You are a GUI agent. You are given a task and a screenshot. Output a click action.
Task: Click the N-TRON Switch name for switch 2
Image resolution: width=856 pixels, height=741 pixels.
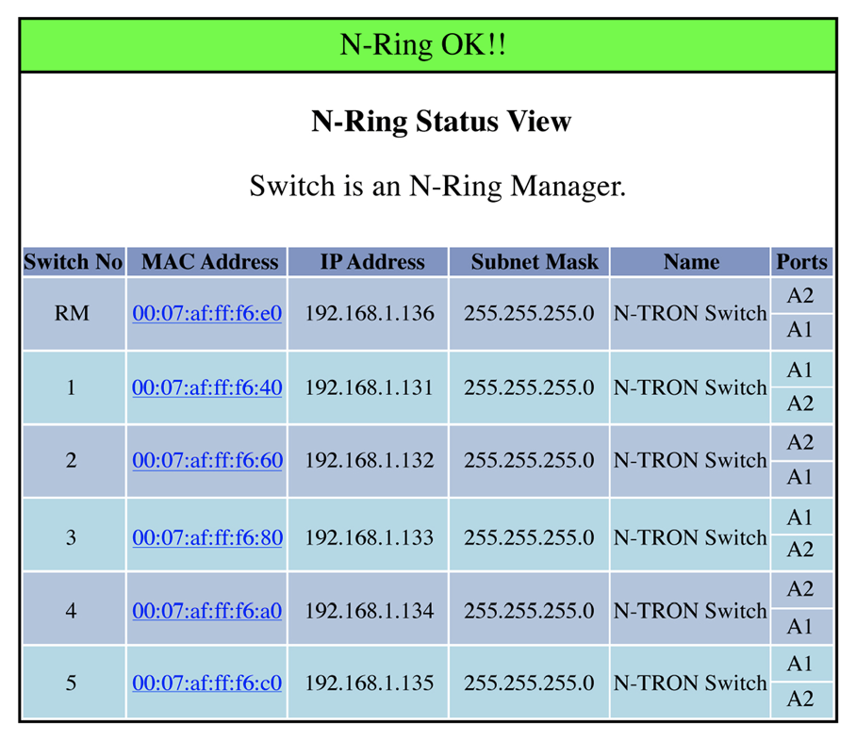(690, 460)
